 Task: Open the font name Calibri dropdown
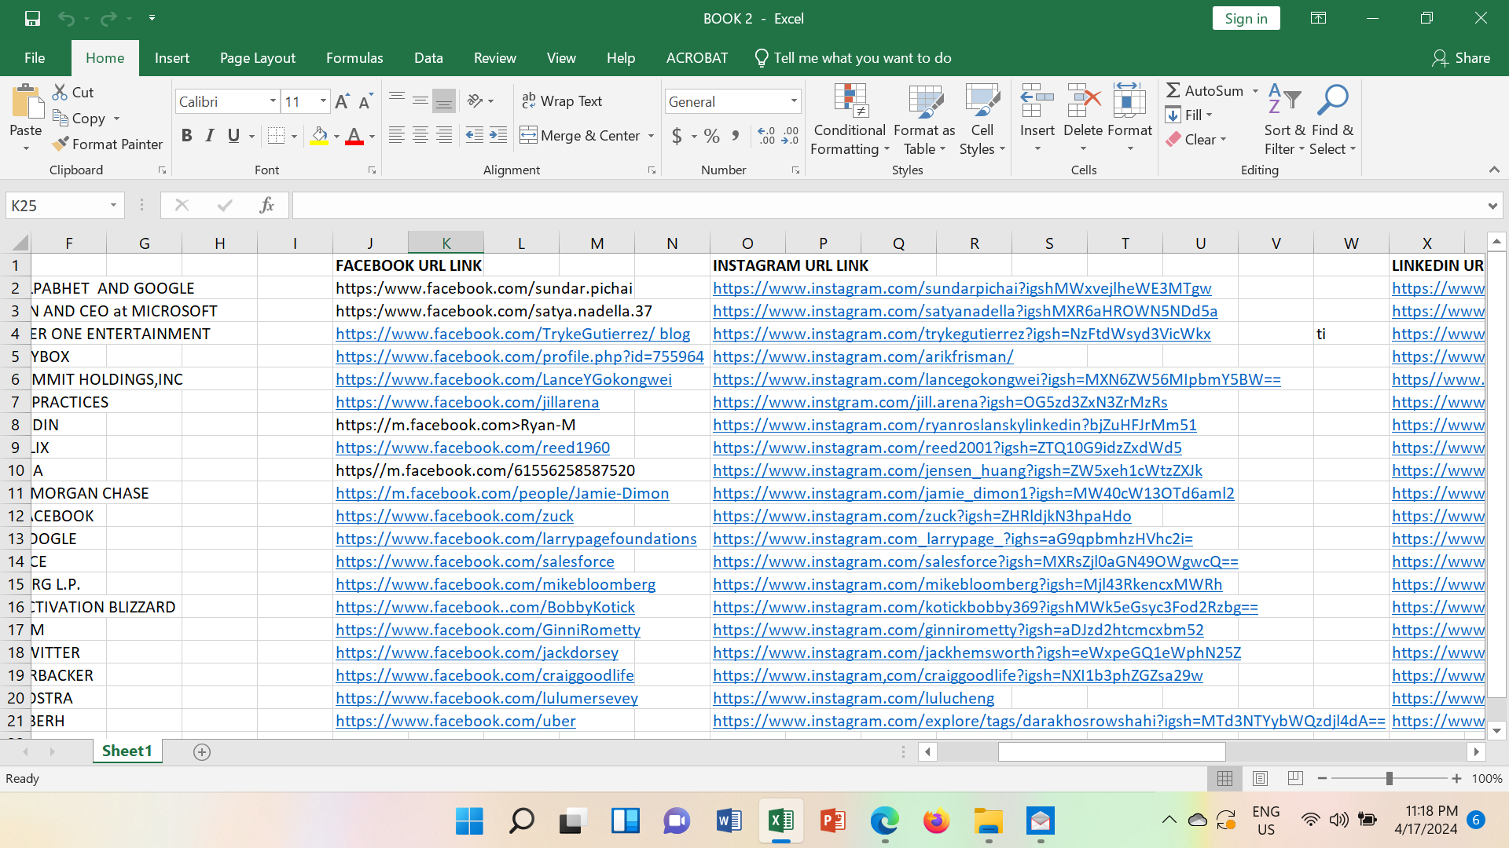click(273, 101)
